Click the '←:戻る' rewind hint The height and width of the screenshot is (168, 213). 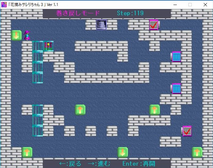[x=70, y=163]
